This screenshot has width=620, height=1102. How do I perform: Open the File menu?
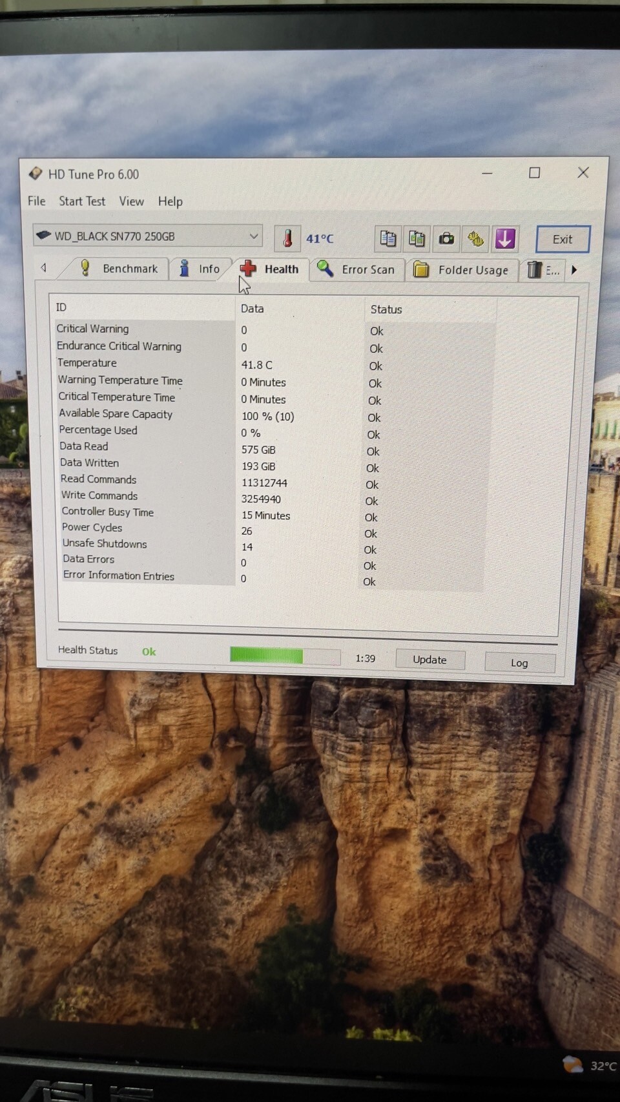[x=36, y=201]
